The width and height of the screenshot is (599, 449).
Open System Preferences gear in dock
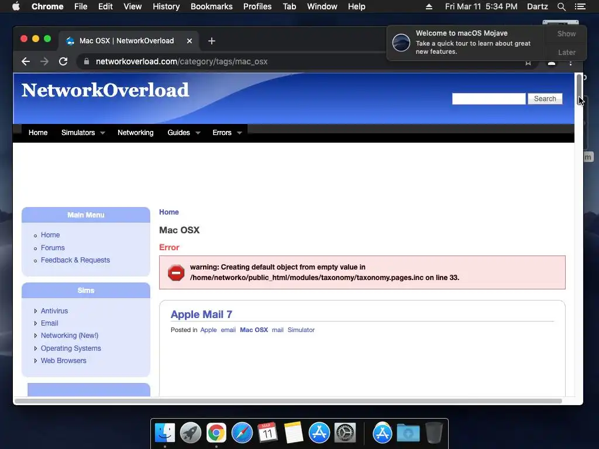(x=345, y=433)
